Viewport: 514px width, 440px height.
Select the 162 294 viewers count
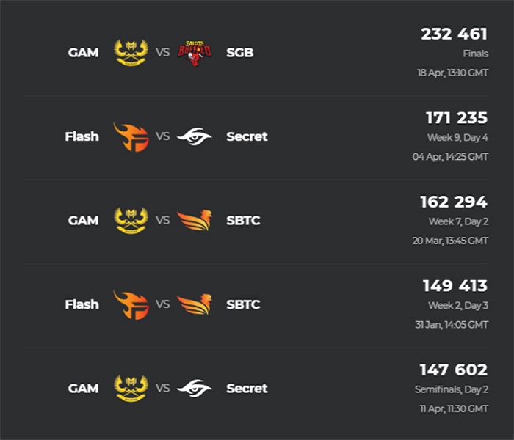point(454,202)
